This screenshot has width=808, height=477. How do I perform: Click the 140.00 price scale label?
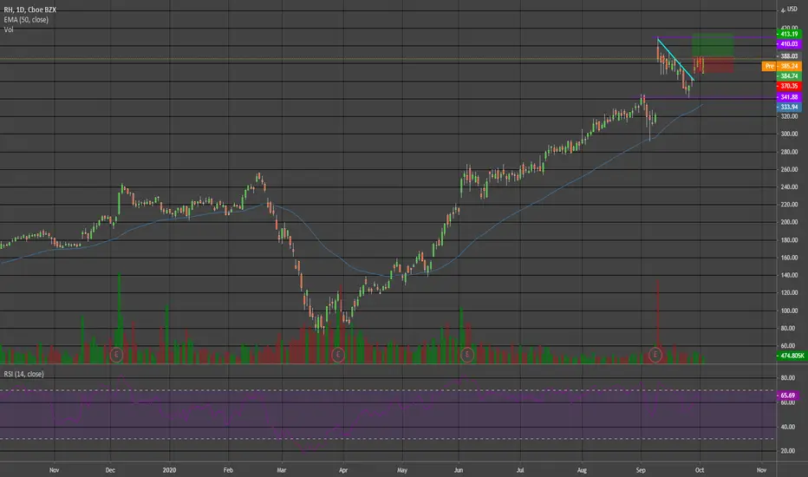[x=789, y=276]
